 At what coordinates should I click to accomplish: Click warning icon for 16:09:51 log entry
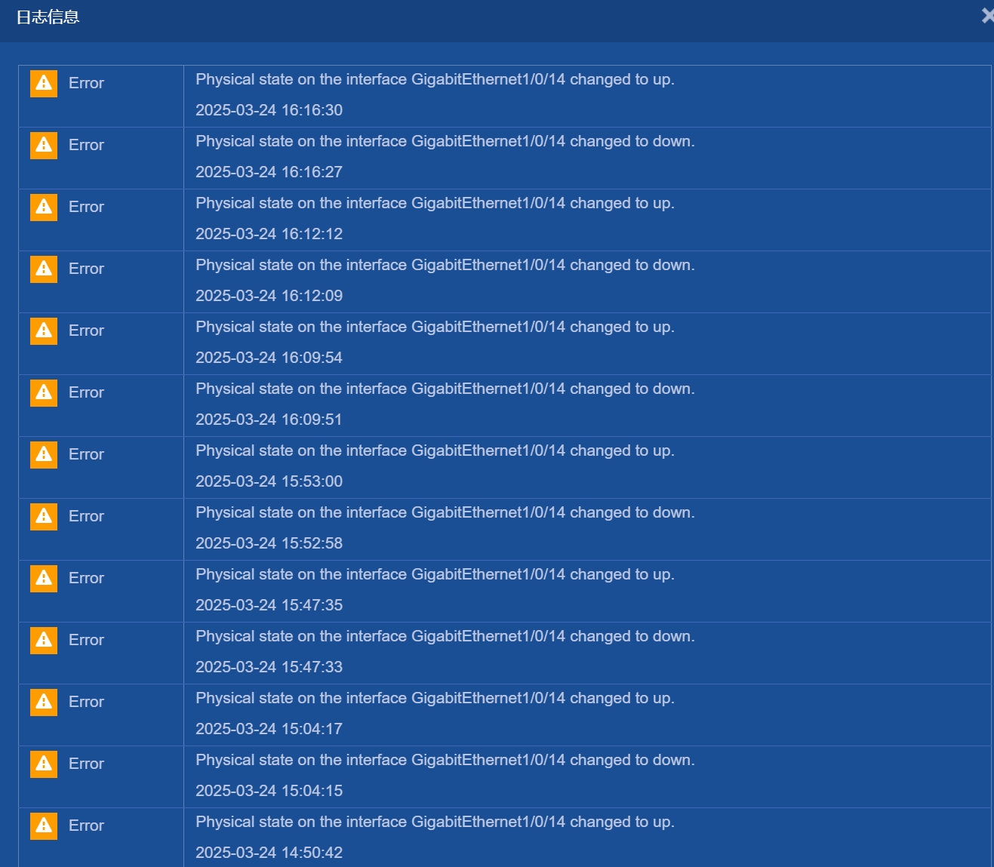pyautogui.click(x=44, y=392)
